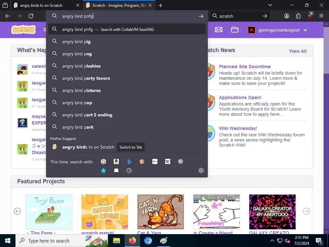
Task: Open Firefox View icon in tab bar
Action: [5, 5]
